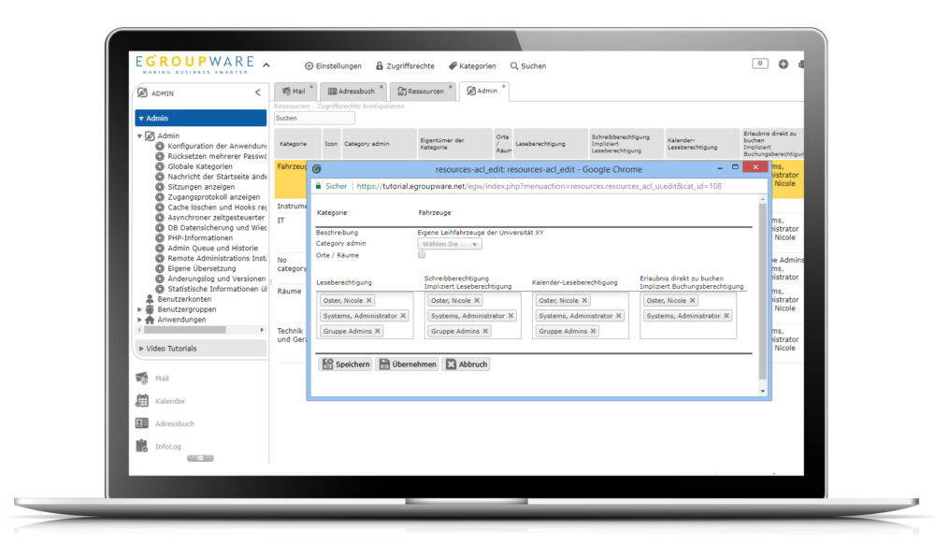Remove Oster, Nicole from Leseberechtigung

pos(369,301)
